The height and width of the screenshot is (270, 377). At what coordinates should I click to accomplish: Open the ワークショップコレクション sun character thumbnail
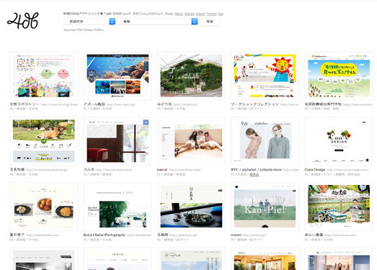[x=265, y=76]
